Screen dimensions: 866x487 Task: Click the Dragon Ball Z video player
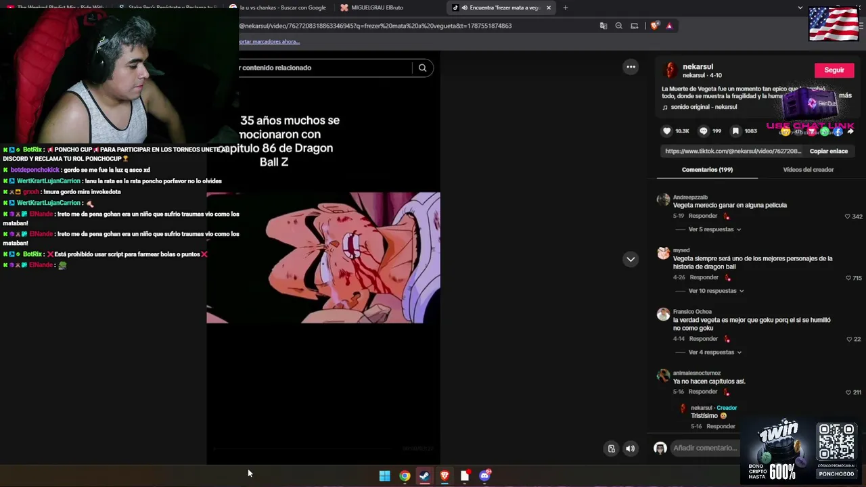coord(323,258)
